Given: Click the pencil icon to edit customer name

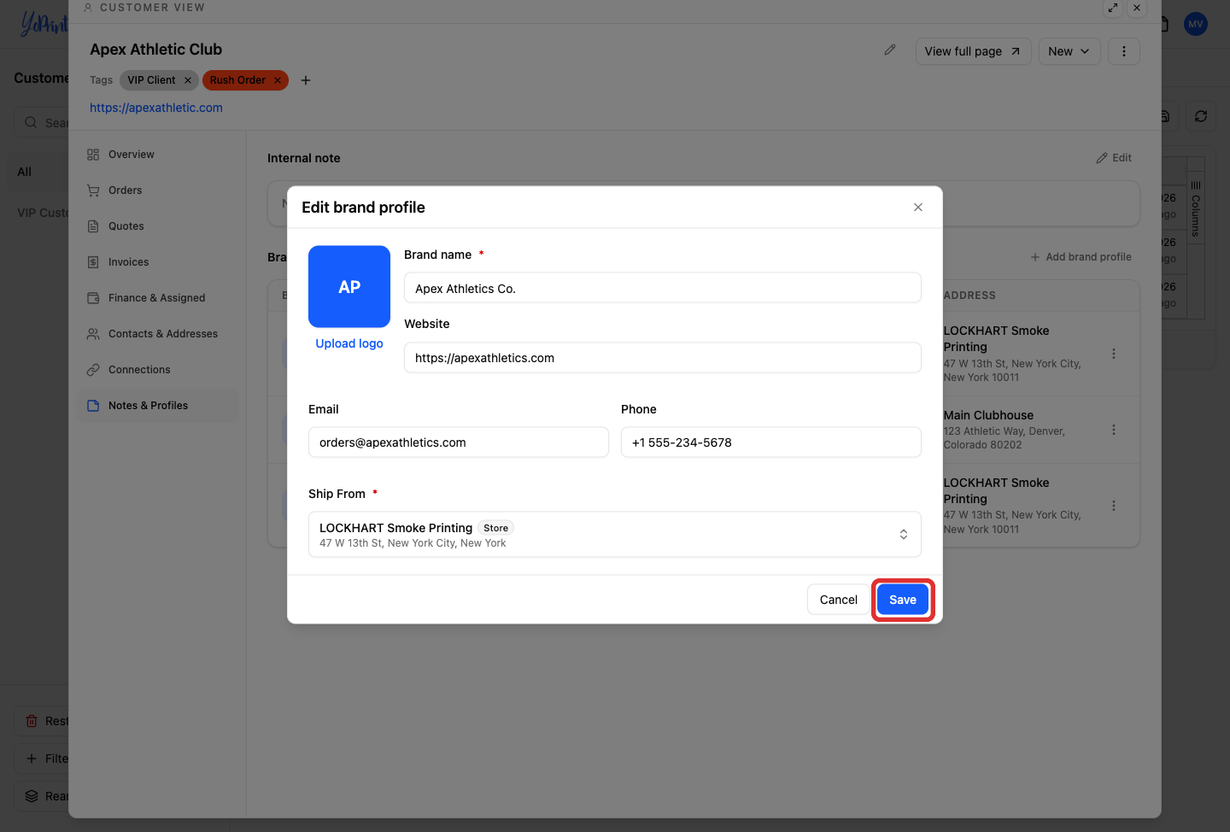Looking at the screenshot, I should pyautogui.click(x=890, y=50).
